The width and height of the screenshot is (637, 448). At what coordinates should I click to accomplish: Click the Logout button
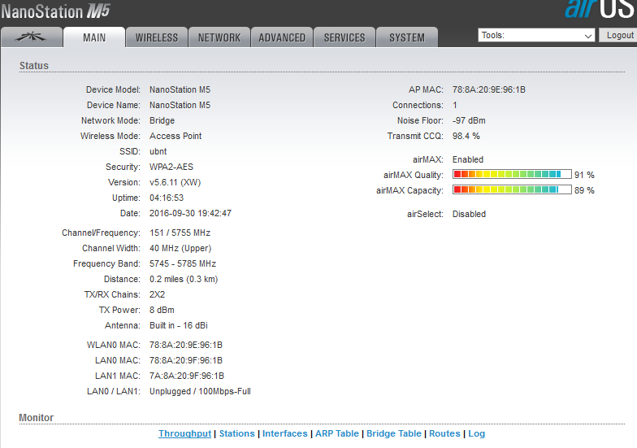pyautogui.click(x=619, y=36)
